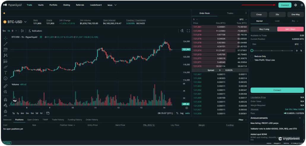Select the crosshair cursor tool
The image size is (306, 146).
pyautogui.click(x=5, y=38)
